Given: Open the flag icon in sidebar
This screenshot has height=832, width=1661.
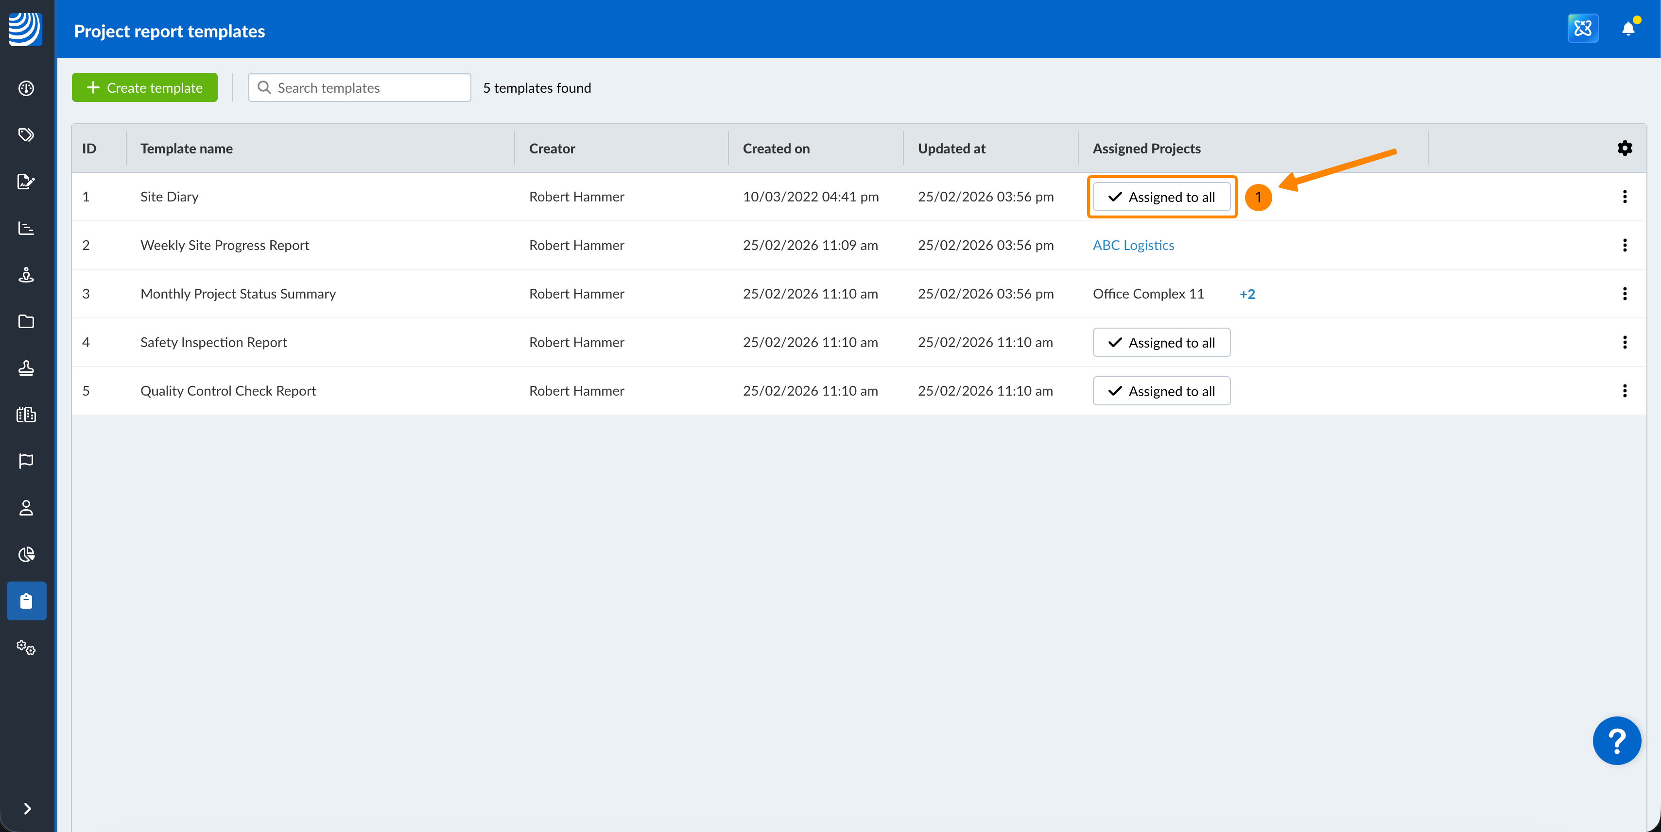Looking at the screenshot, I should point(26,461).
